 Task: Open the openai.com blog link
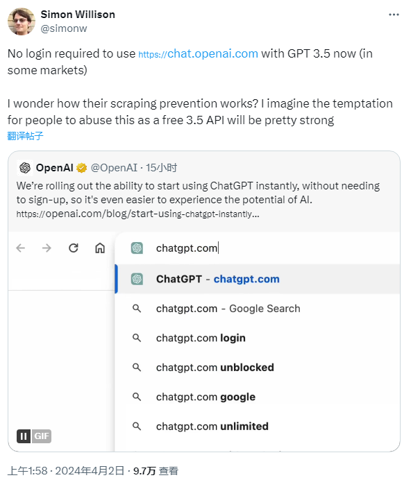click(138, 214)
